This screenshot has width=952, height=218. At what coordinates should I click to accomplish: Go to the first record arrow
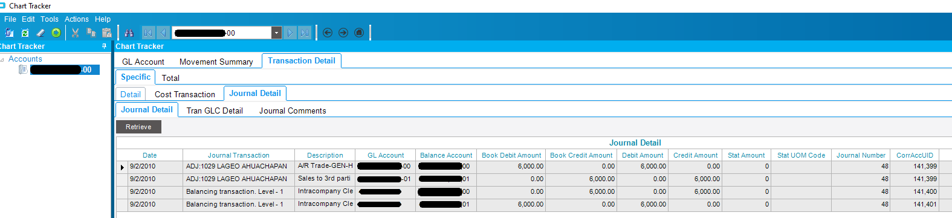148,33
